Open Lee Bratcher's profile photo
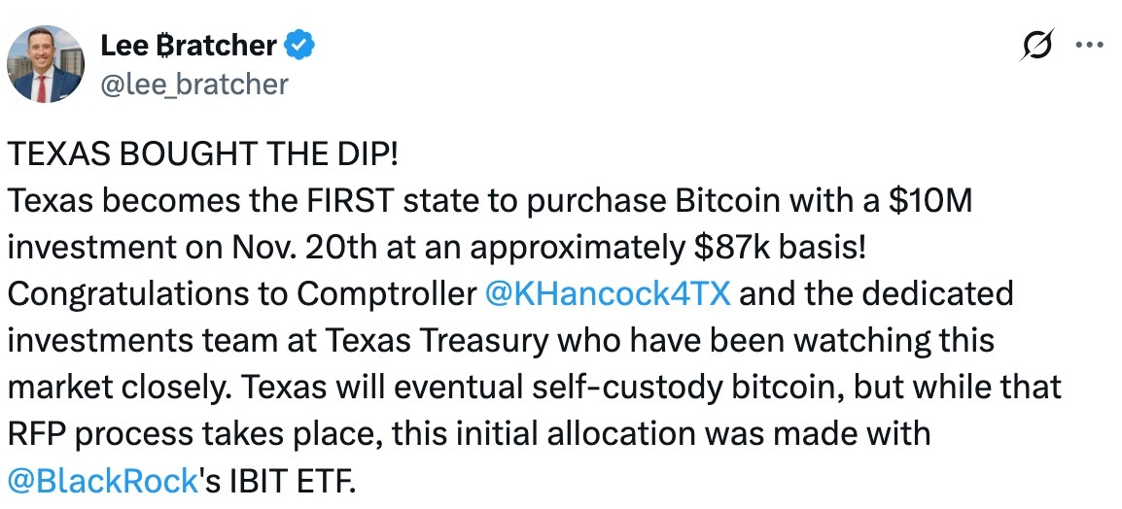1122x509 pixels. 45,64
